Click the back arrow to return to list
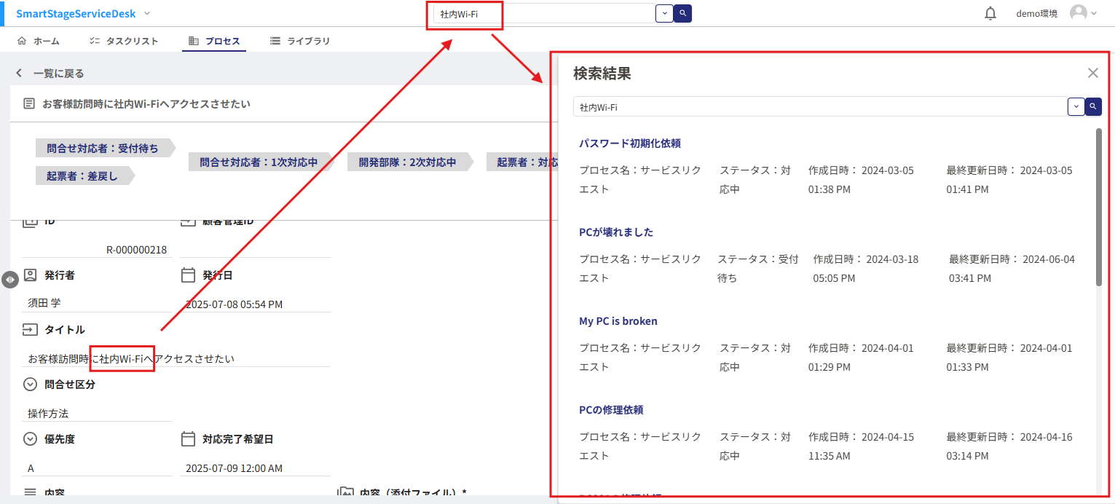This screenshot has width=1115, height=504. pos(19,74)
